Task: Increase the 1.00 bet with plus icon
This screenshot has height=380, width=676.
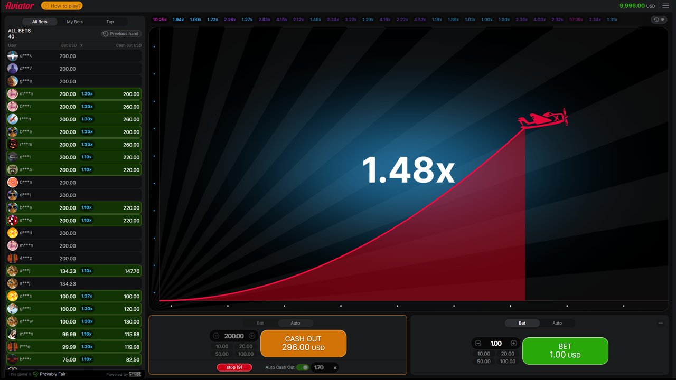Action: (514, 343)
